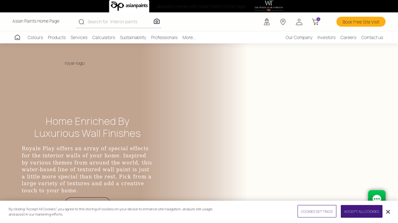
Task: Open the Careers link
Action: coord(348,38)
